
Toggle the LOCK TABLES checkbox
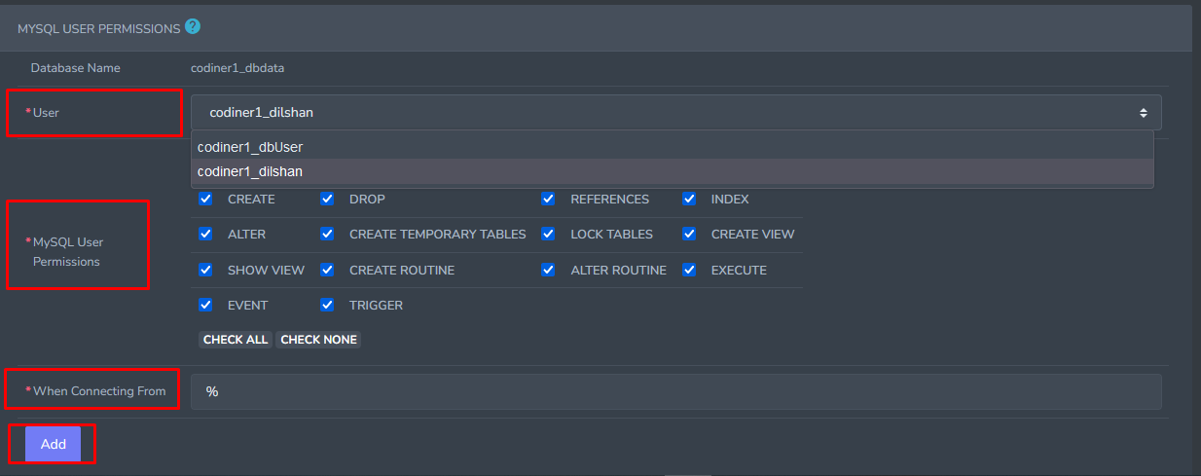pyautogui.click(x=549, y=235)
